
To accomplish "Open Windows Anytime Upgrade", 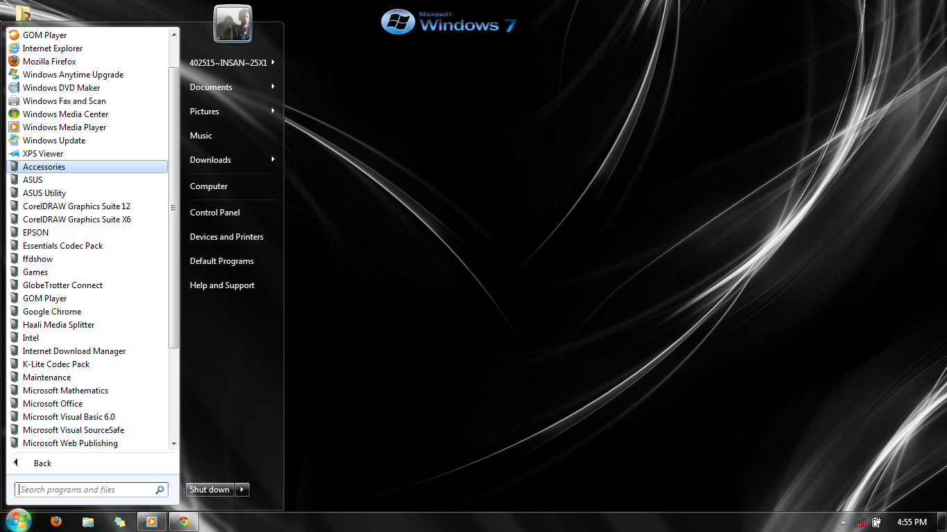I will coord(87,75).
